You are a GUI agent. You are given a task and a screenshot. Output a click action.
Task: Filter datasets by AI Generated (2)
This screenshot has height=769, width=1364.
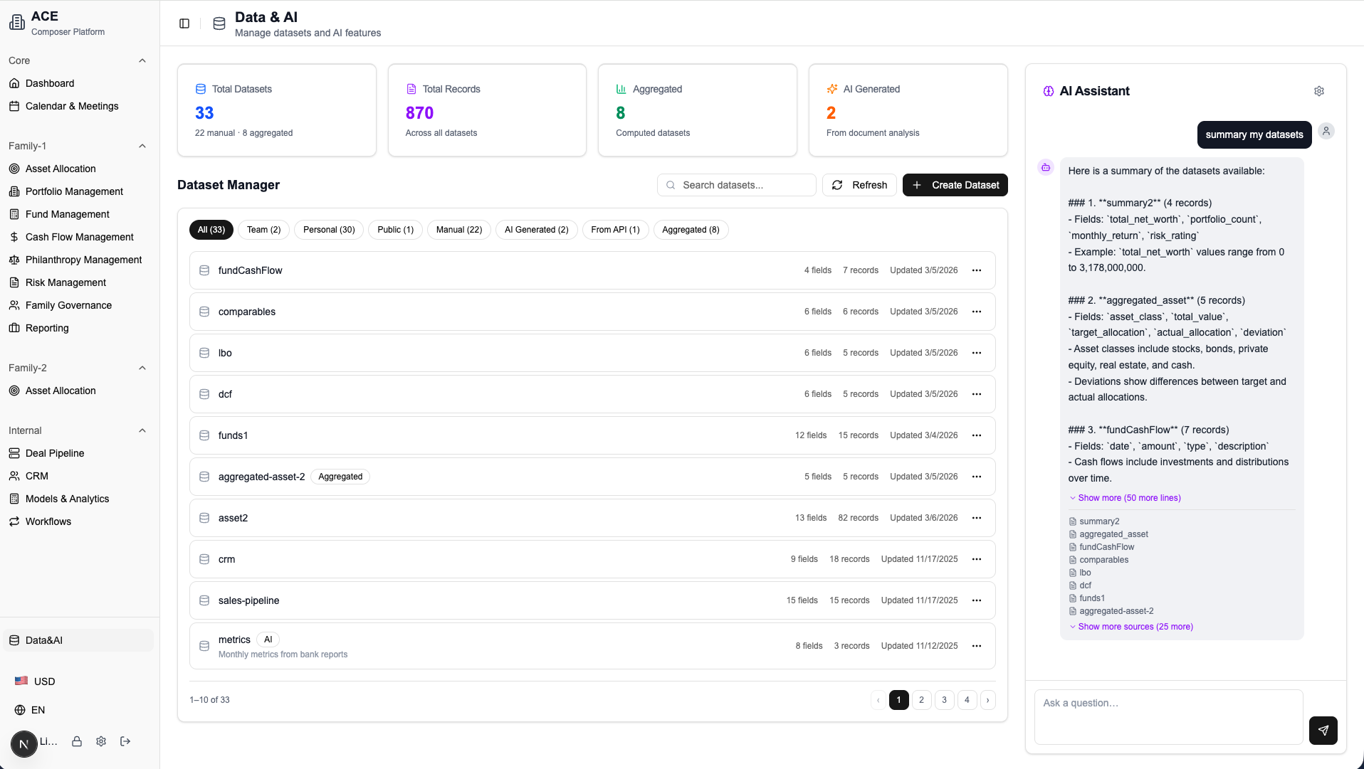(x=536, y=230)
